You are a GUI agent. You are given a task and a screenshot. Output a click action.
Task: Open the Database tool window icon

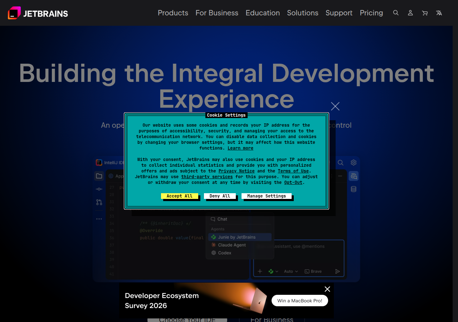pyautogui.click(x=354, y=189)
